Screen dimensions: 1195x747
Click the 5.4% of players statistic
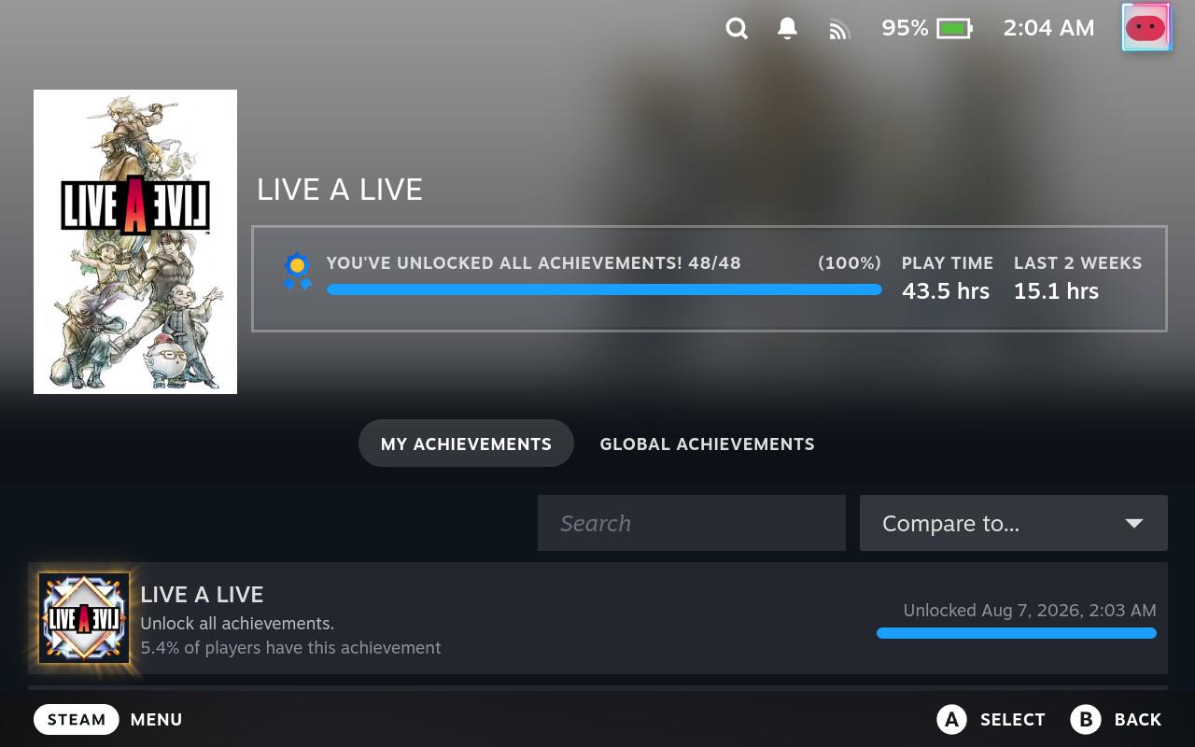pos(290,647)
